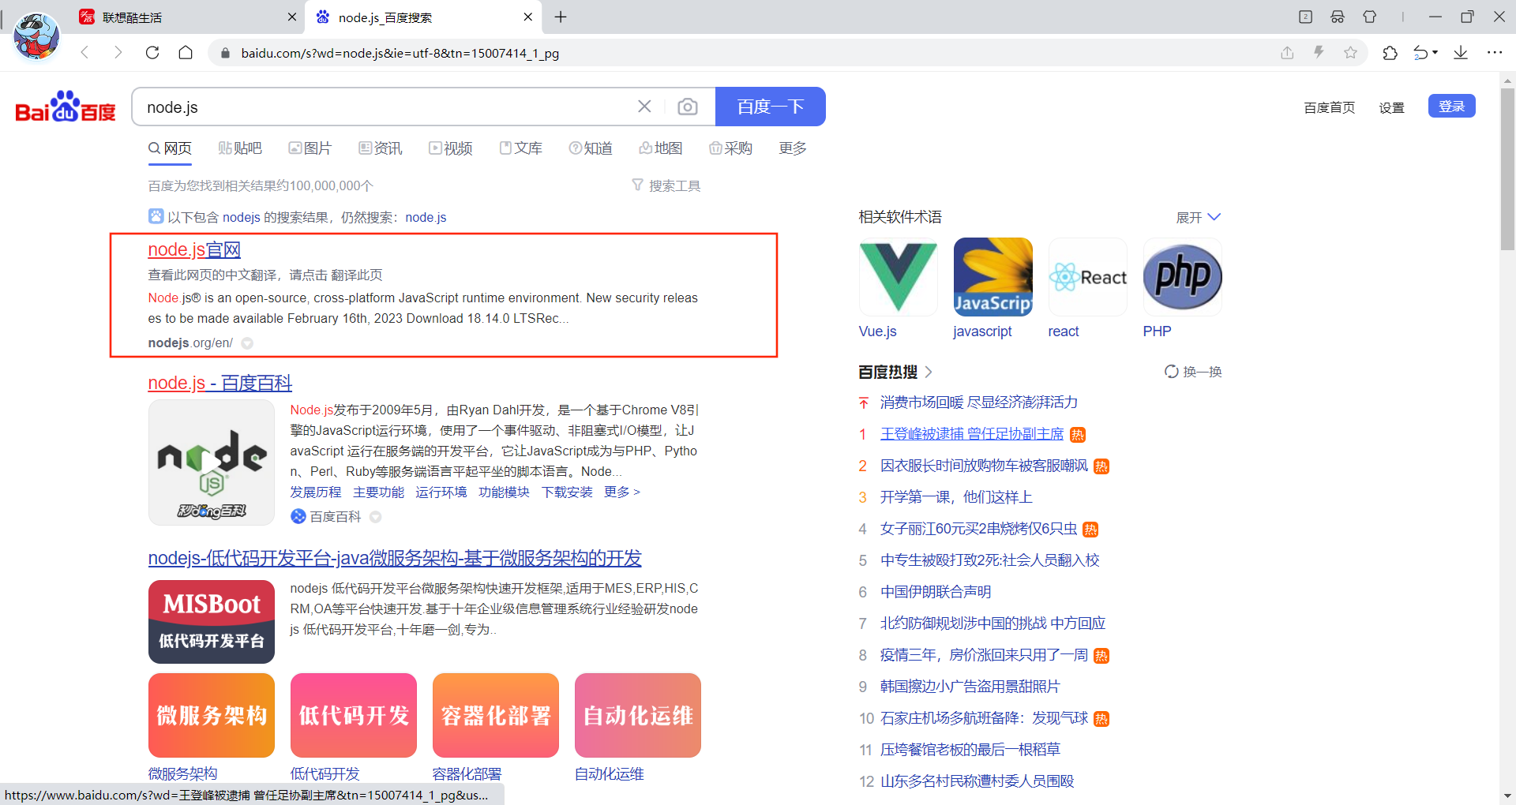Click dropdown circle next to 百度百科 source
This screenshot has height=805, width=1516.
(x=376, y=517)
